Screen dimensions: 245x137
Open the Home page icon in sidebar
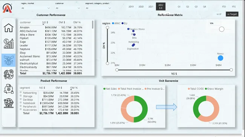click(x=9, y=28)
